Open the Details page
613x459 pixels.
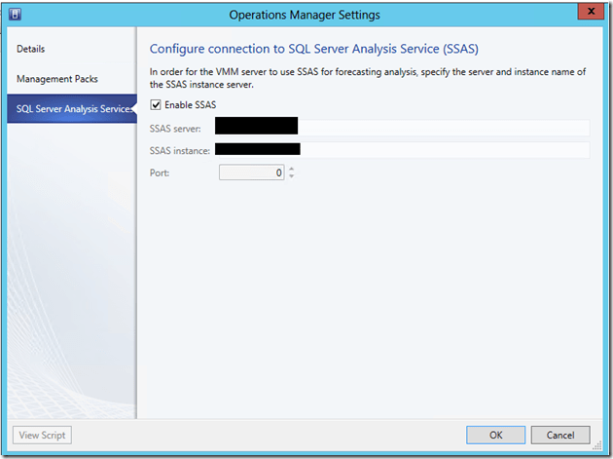click(31, 49)
